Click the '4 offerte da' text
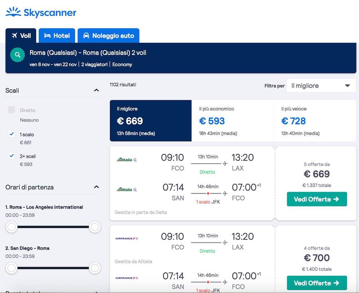The width and height of the screenshot is (359, 293). pos(317,248)
